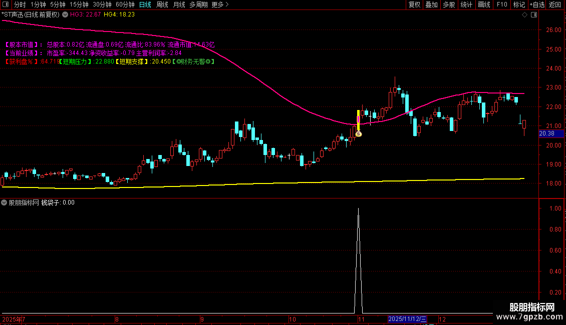Open the 复权 adjustment menu
Image resolution: width=566 pixels, height=325 pixels.
click(414, 4)
